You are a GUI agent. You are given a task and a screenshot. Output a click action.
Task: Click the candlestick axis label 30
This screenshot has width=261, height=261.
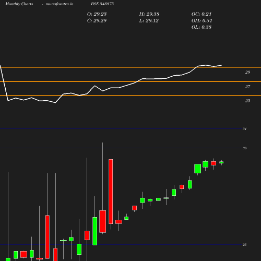244,148
